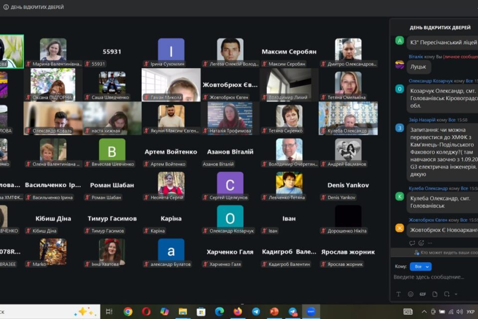Click the muted mic icon beside Тимур Гасимов
Image resolution: width=478 pixels, height=319 pixels.
[88, 231]
